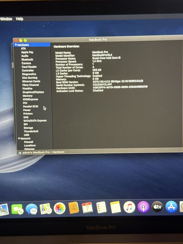Select Disc Burning in the sidebar

(30, 78)
